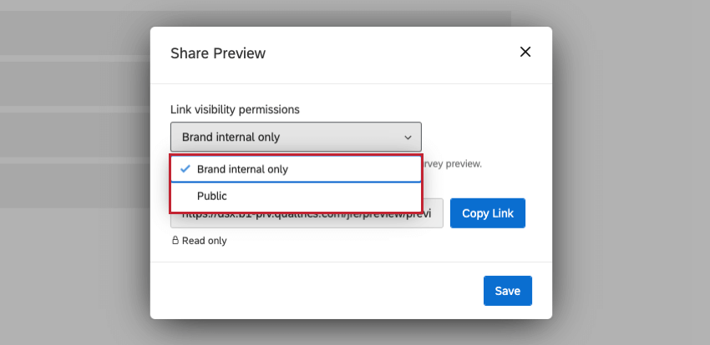Click the dropdown chevron arrow icon
The height and width of the screenshot is (345, 710).
click(x=408, y=137)
